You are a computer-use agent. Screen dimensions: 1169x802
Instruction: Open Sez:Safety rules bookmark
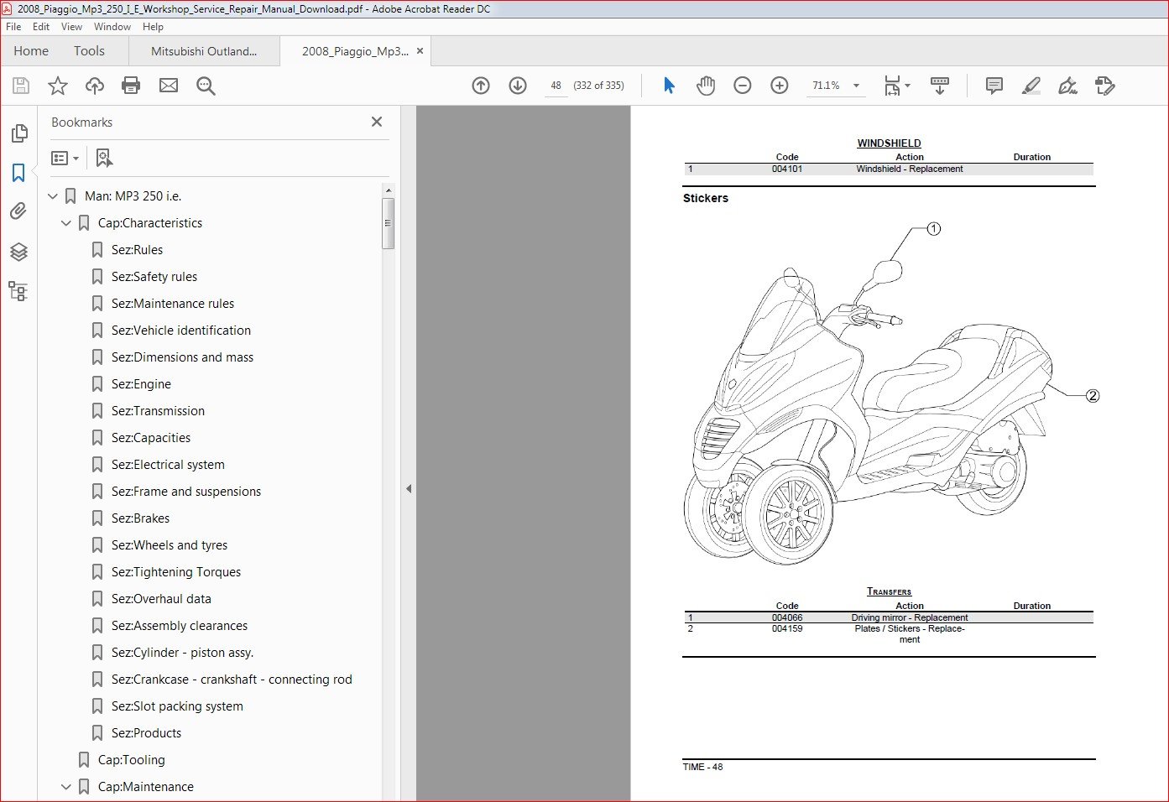154,277
